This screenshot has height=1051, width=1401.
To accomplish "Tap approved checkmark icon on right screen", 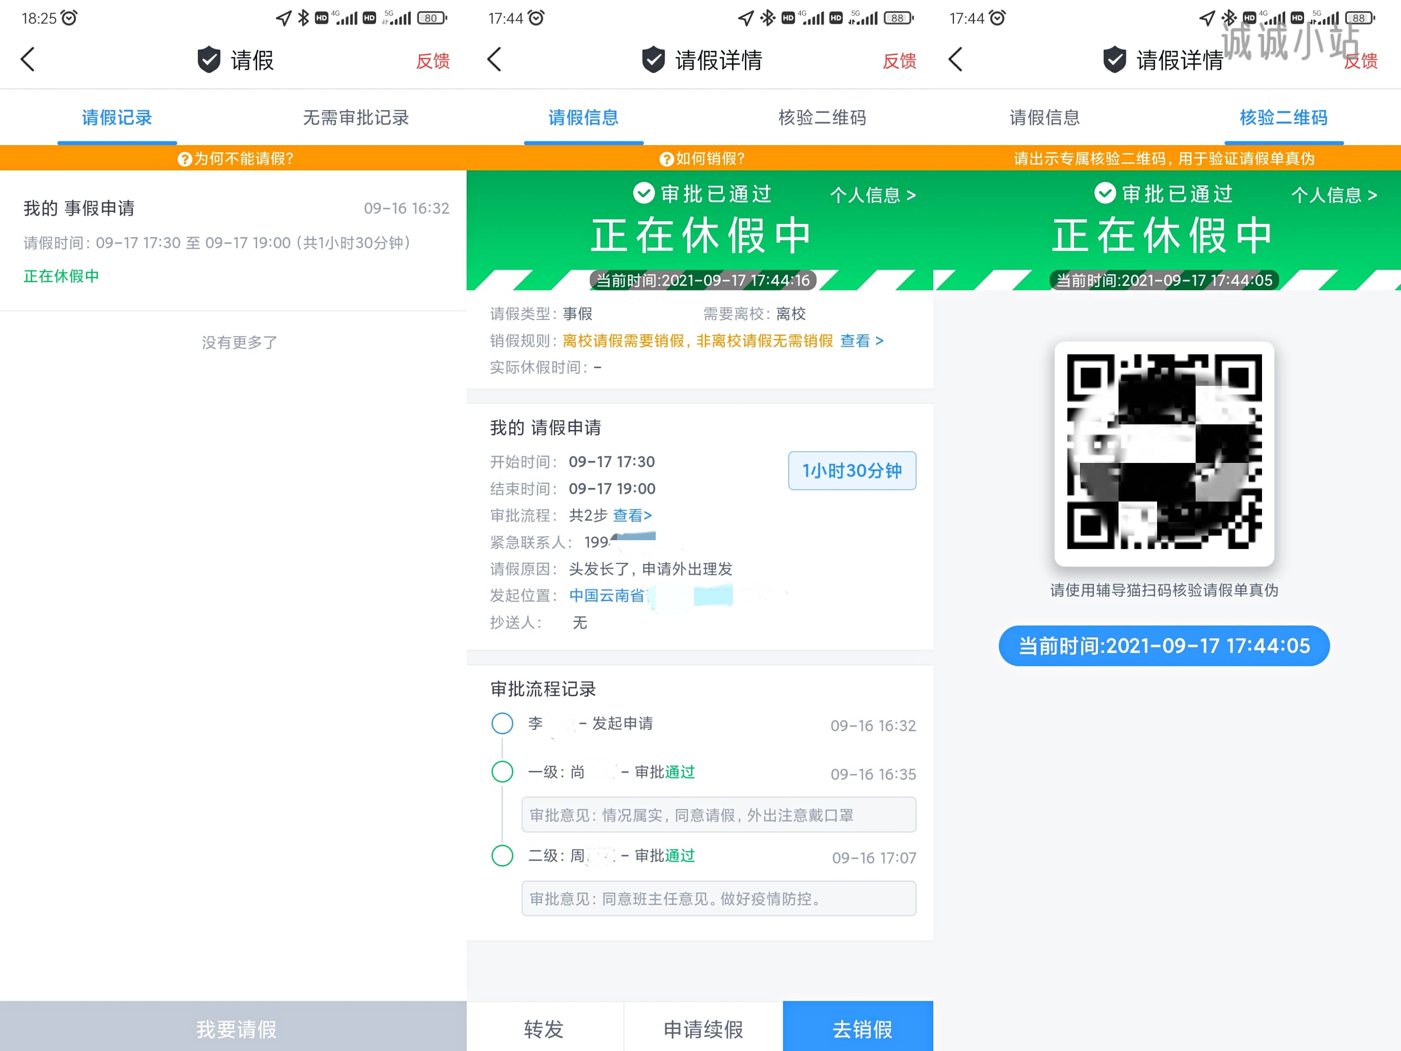I will [1105, 193].
